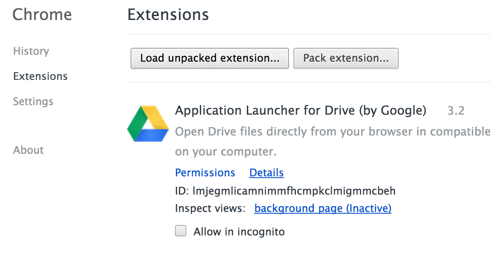The height and width of the screenshot is (258, 491).
Task: Inspect the background page (Inactive) link
Action: tap(323, 208)
